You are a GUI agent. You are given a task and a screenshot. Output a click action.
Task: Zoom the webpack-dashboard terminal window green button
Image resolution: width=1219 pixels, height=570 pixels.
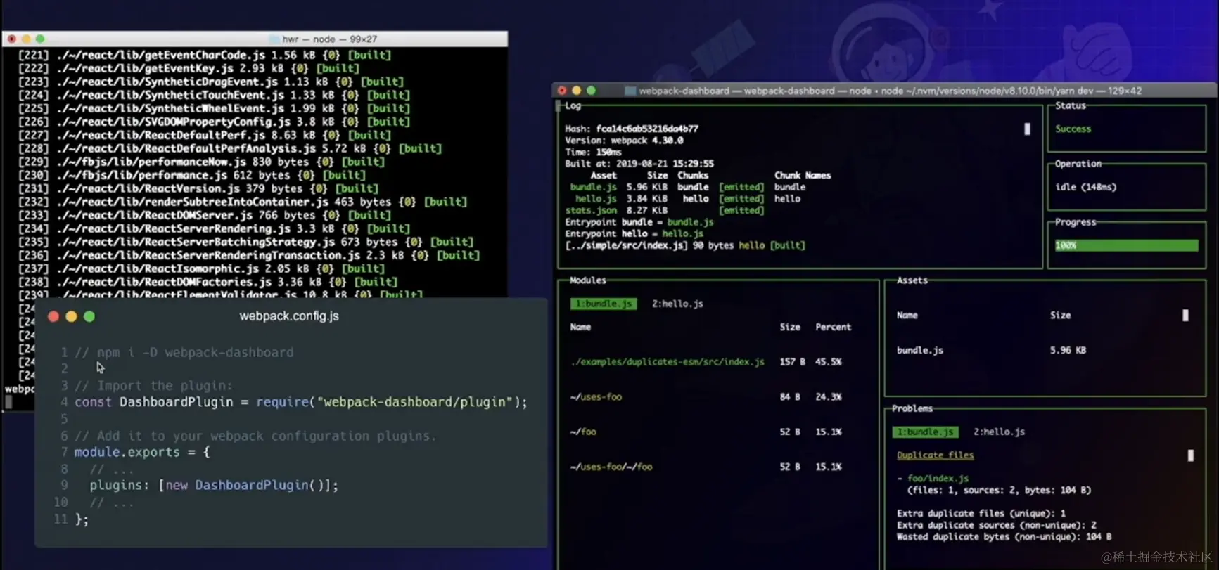[591, 91]
